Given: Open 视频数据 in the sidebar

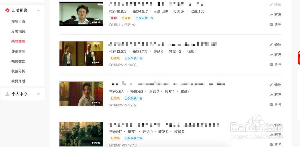Looking at the screenshot, I should pos(18,61).
